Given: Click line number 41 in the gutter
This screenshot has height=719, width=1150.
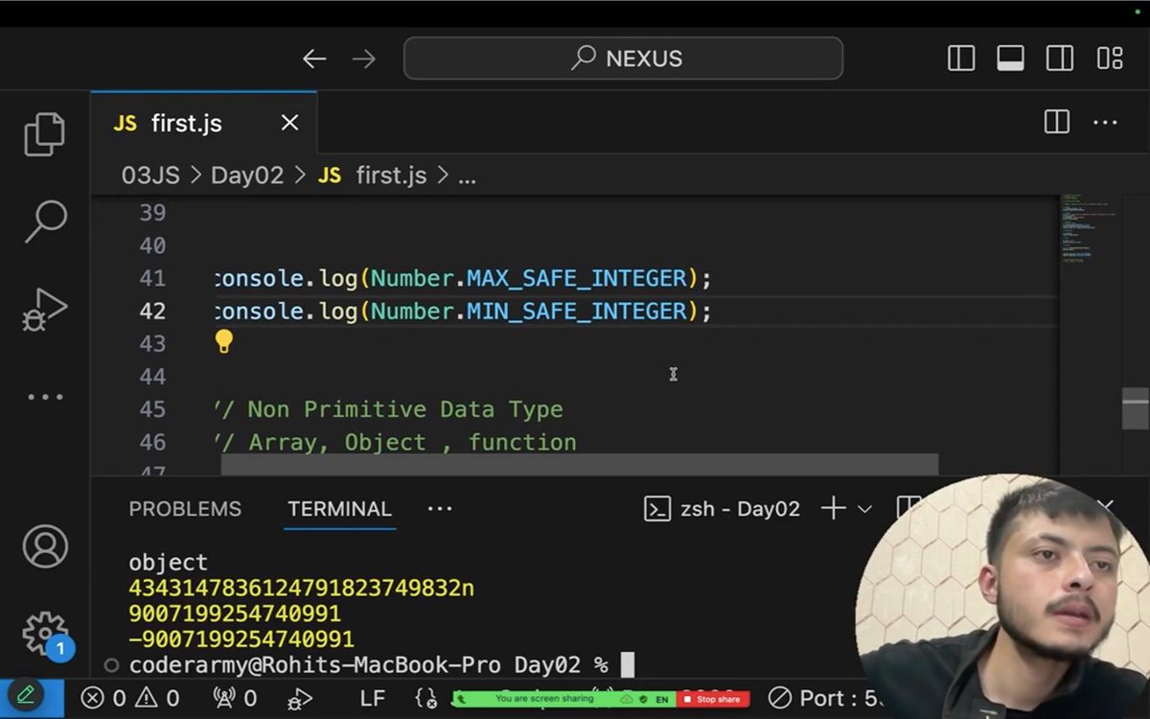Looking at the screenshot, I should [x=152, y=278].
